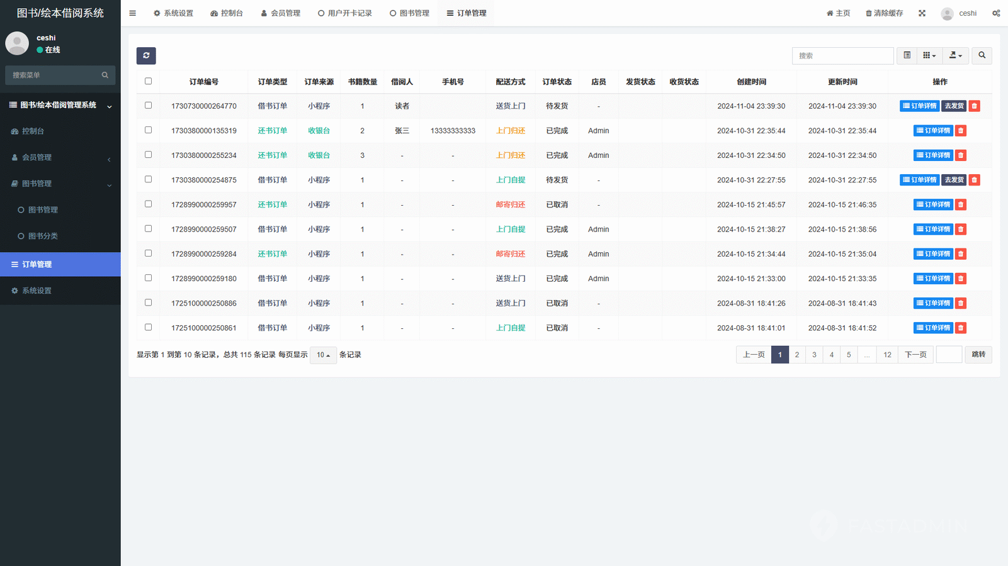Open the export data dropdown
This screenshot has width=1008, height=566.
(955, 56)
